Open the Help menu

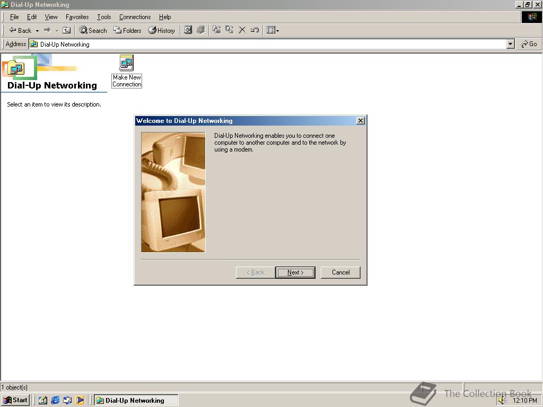165,17
